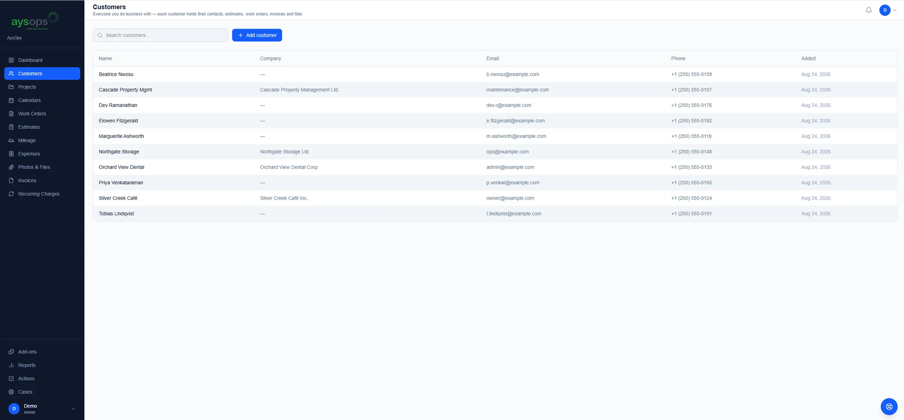This screenshot has width=904, height=420.
Task: Focus the Search customers field
Action: 160,35
